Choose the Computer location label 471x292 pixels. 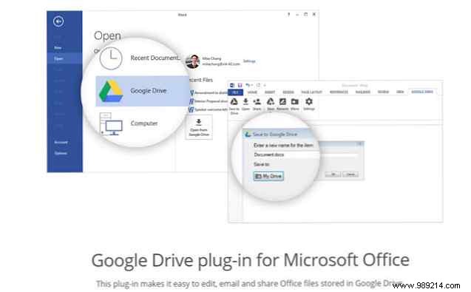144,123
